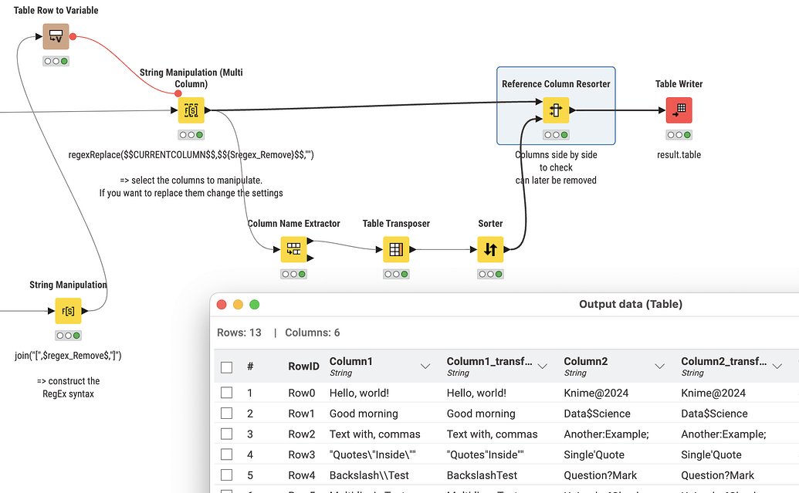Click the result.table annotation under Table Writer
This screenshot has width=799, height=493.
click(x=679, y=154)
